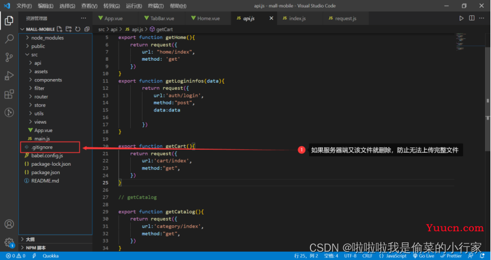Switch to the App.vue tab

point(115,18)
